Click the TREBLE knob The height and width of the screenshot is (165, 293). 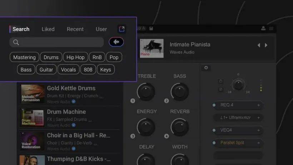(146, 92)
